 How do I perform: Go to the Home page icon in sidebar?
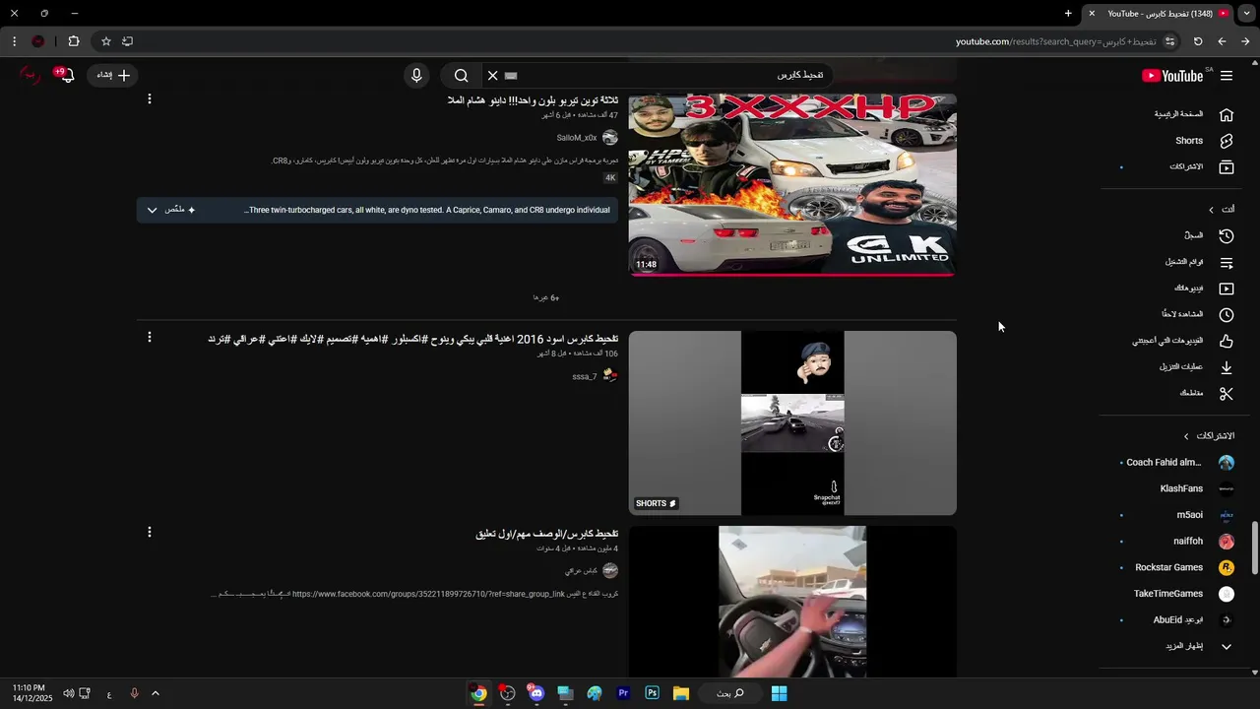pyautogui.click(x=1227, y=114)
